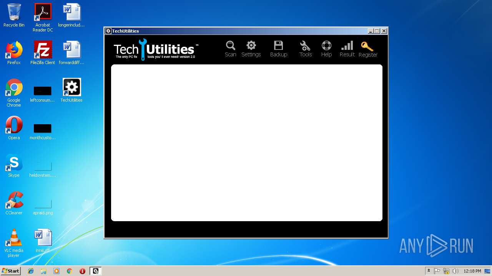The height and width of the screenshot is (276, 492).
Task: Show hidden system tray icons
Action: 429,271
